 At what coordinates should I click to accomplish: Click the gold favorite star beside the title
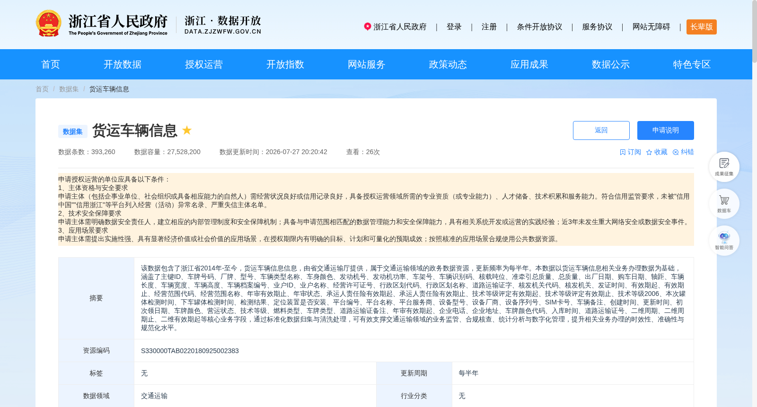click(x=187, y=130)
